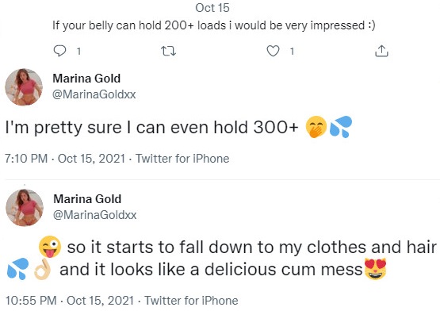Click the 10:55 PM · Oct 15, 2021 timestamp

(70, 301)
